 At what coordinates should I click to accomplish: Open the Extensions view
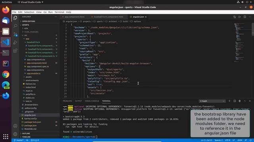click(15, 51)
